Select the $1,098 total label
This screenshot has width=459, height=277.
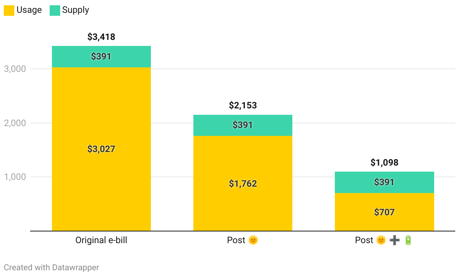point(384,163)
